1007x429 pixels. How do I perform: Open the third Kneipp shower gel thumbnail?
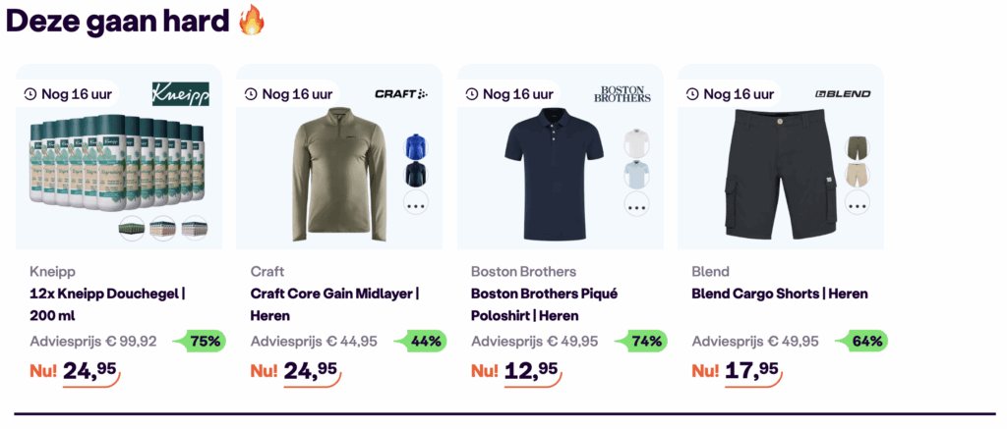[x=195, y=229]
